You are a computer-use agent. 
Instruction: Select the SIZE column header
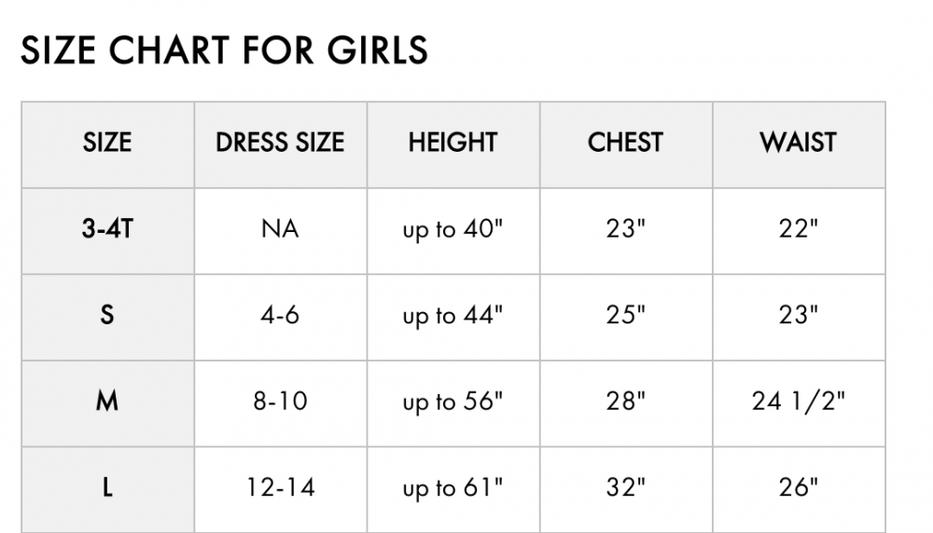coord(107,144)
